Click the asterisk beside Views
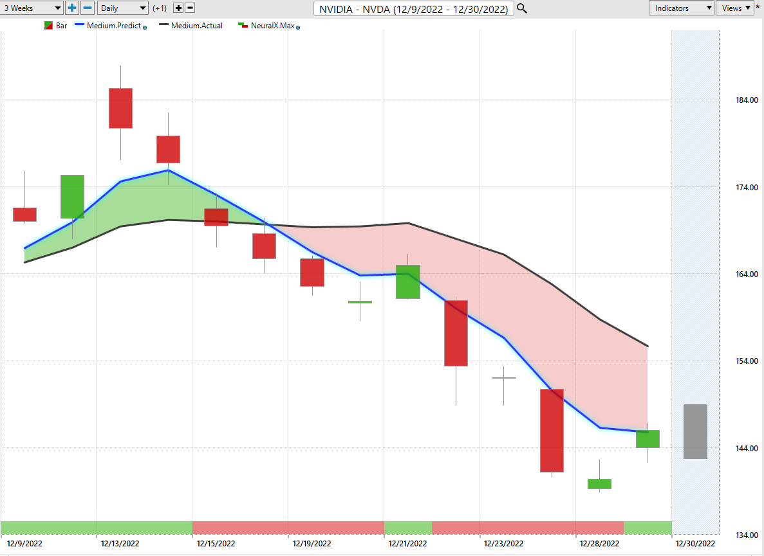Screen dimensions: 764x556 758,7
